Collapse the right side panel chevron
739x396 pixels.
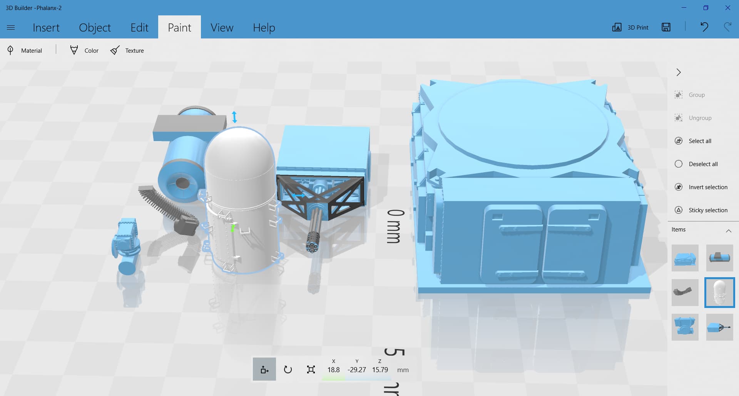pos(679,72)
